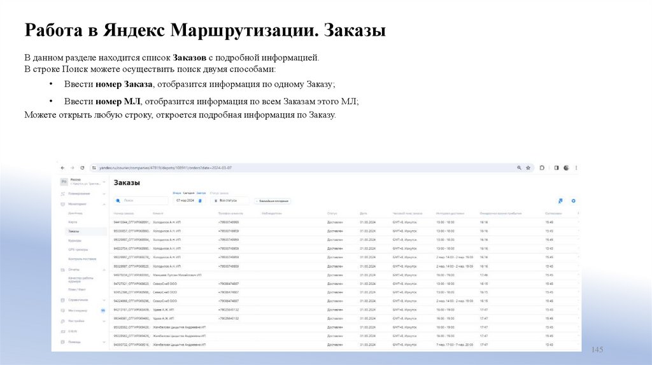Open the browser extensions icon
Screen dimensions: 652x365
click(542, 168)
